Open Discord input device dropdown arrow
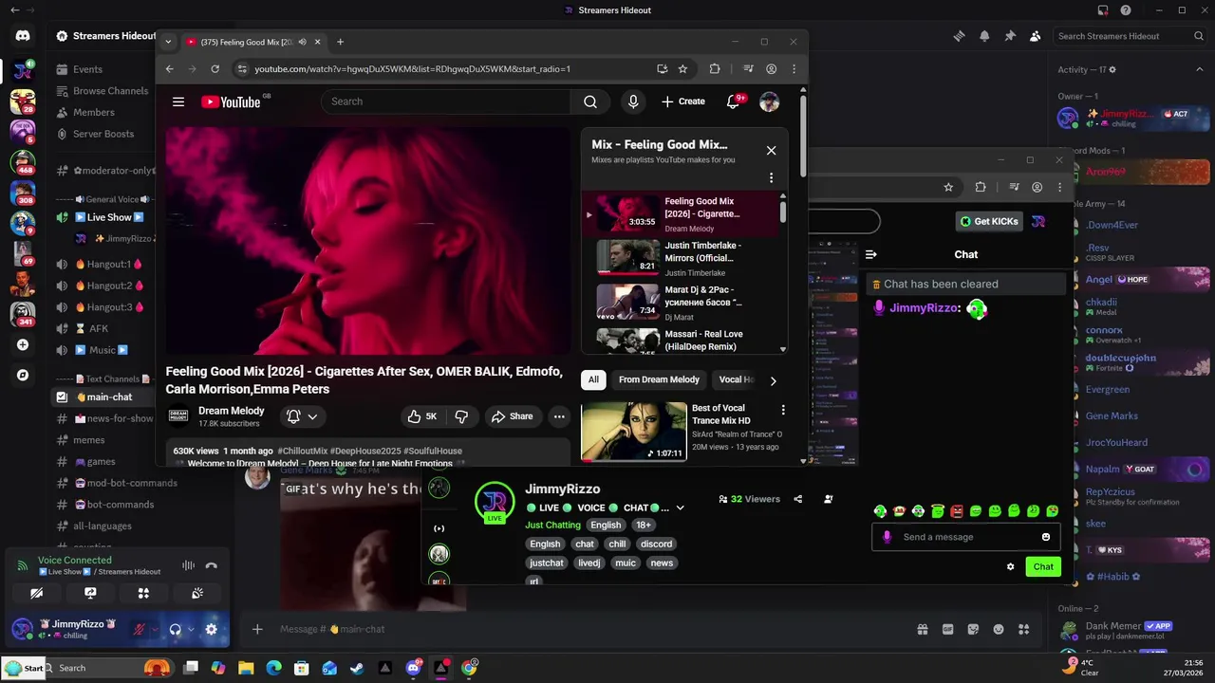1215x683 pixels. (153, 629)
